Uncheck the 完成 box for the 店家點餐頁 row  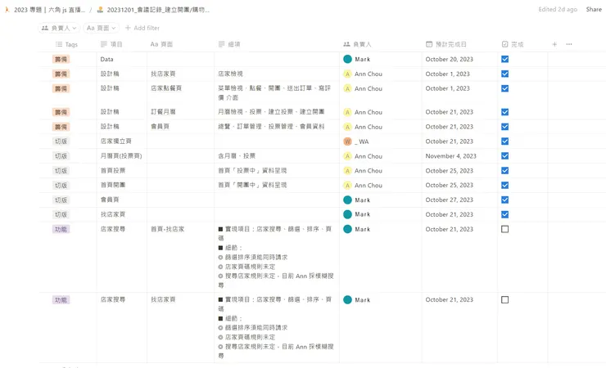pyautogui.click(x=504, y=88)
